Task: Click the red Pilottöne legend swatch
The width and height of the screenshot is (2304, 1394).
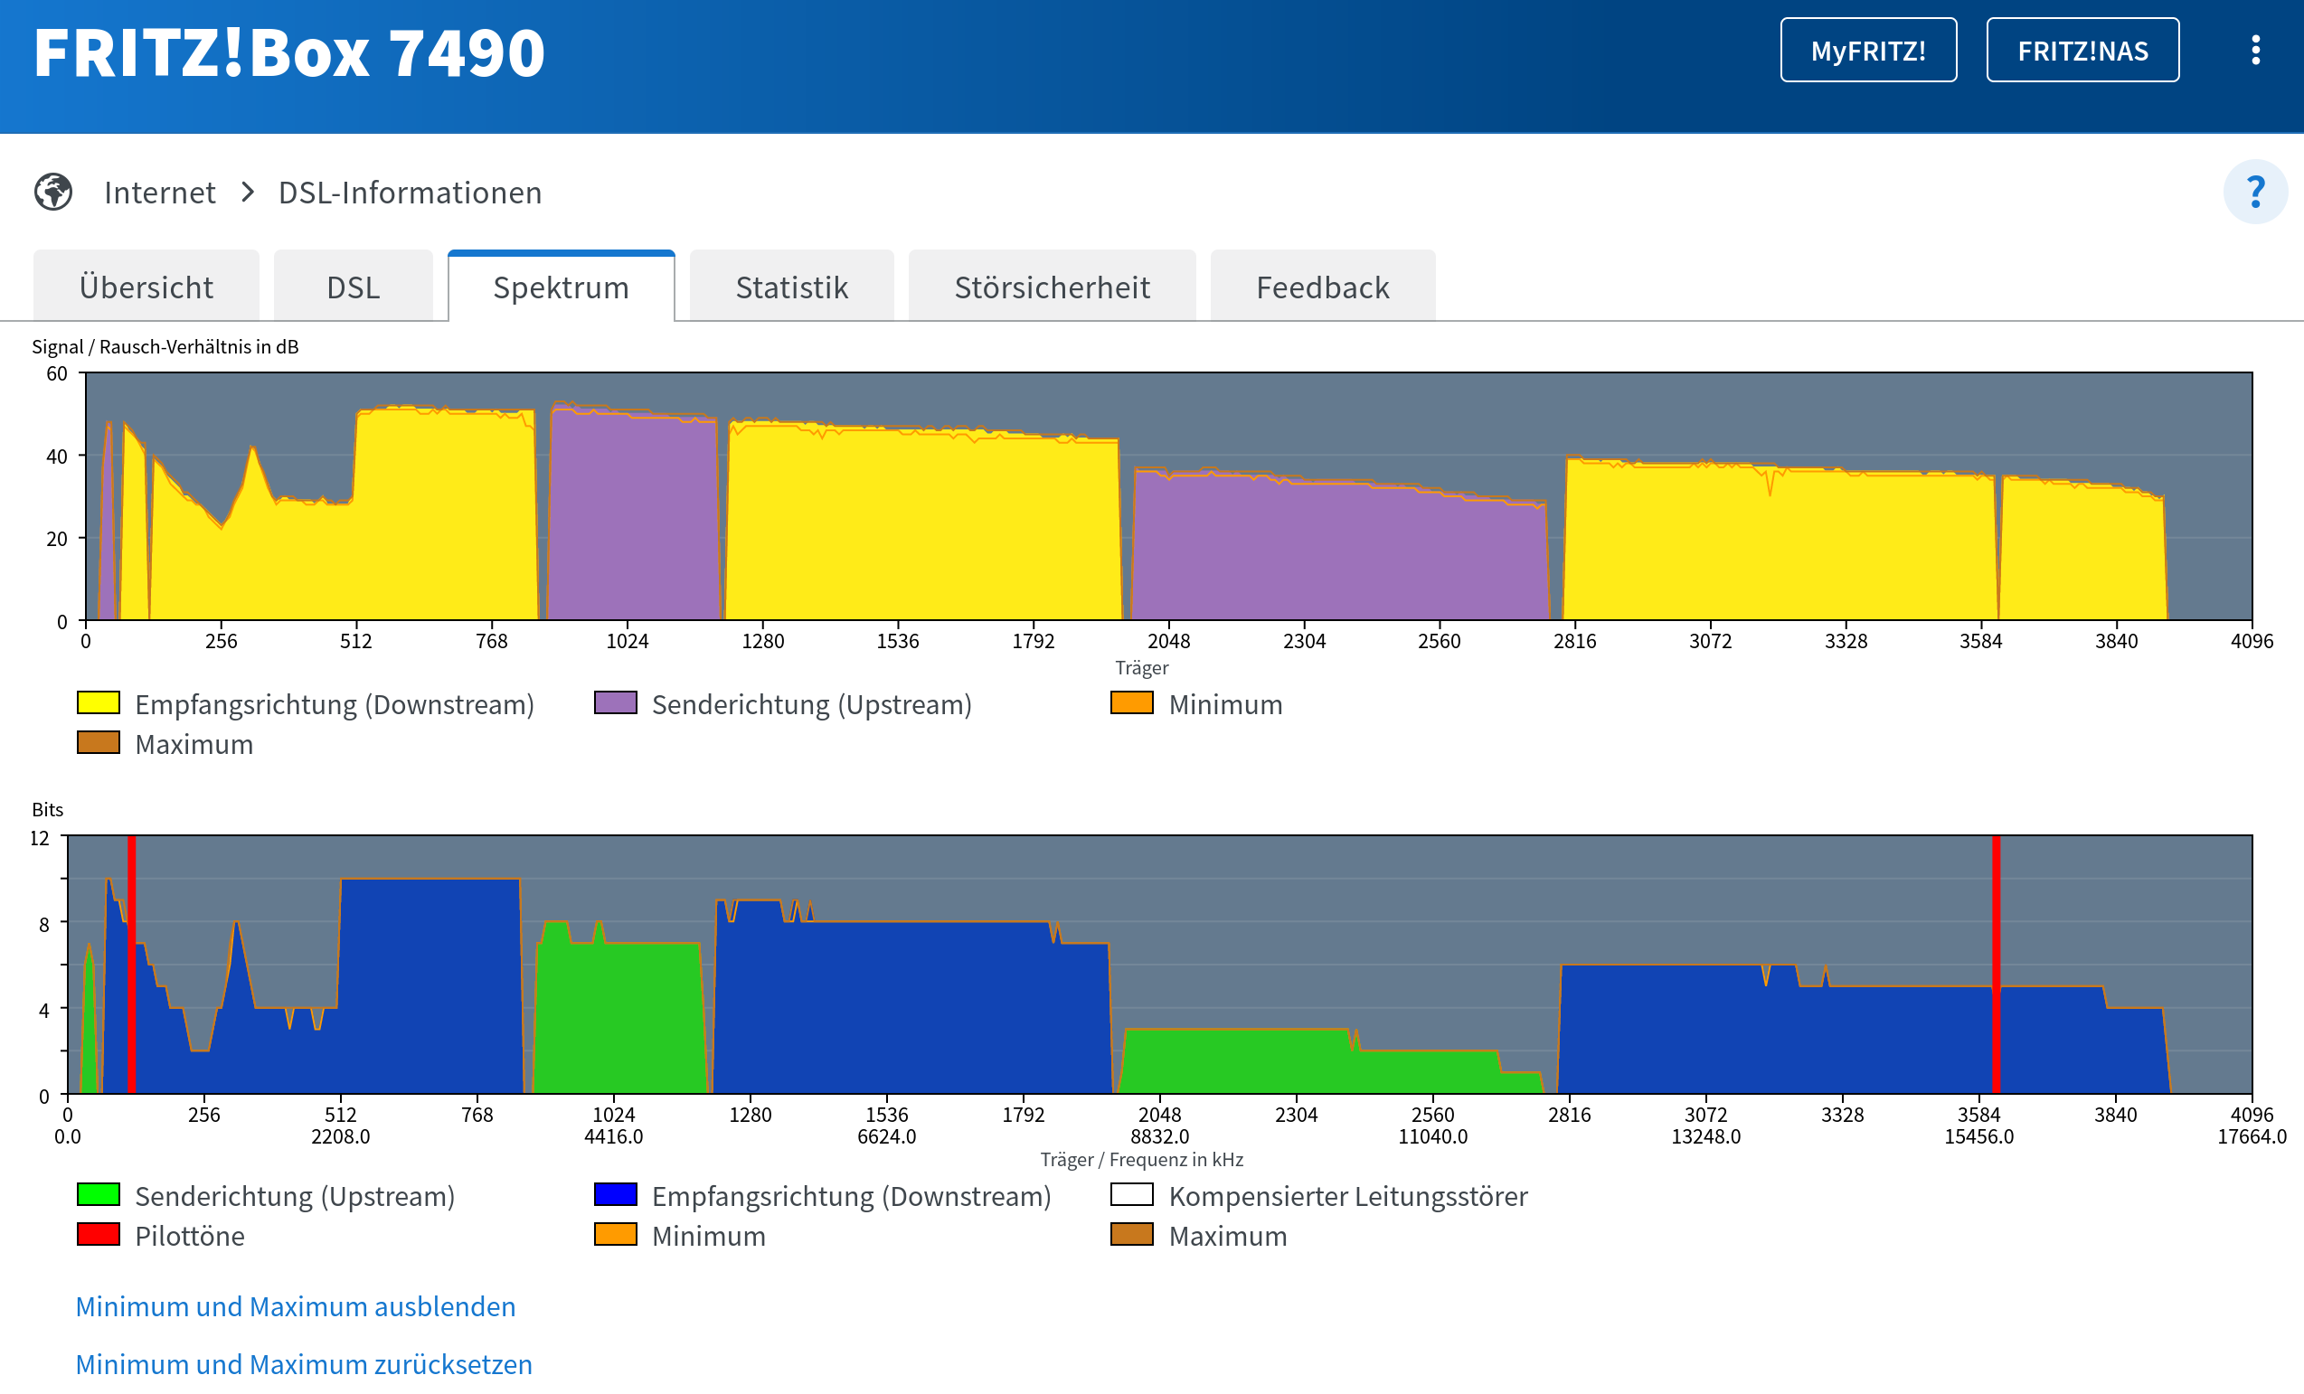Action: coord(99,1234)
